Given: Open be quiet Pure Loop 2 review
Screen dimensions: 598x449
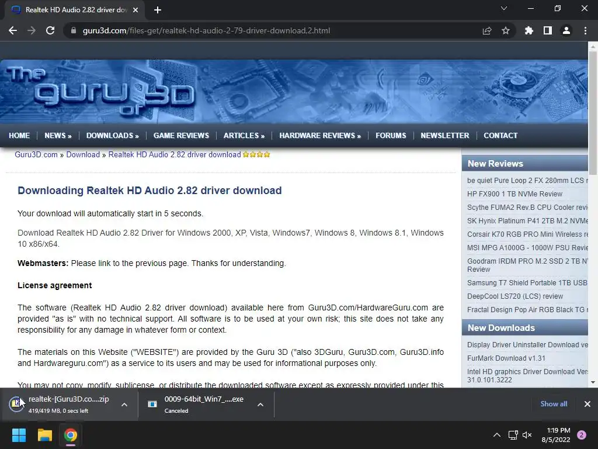Looking at the screenshot, I should tap(527, 181).
